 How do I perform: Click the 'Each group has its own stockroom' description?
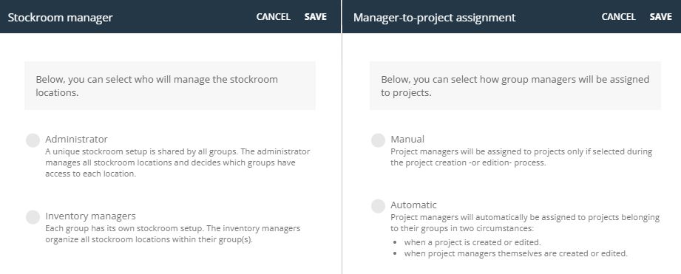tap(172, 233)
